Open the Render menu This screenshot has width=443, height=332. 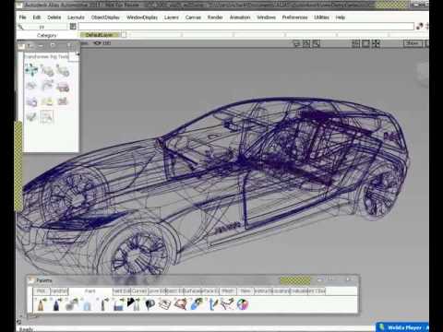click(215, 18)
